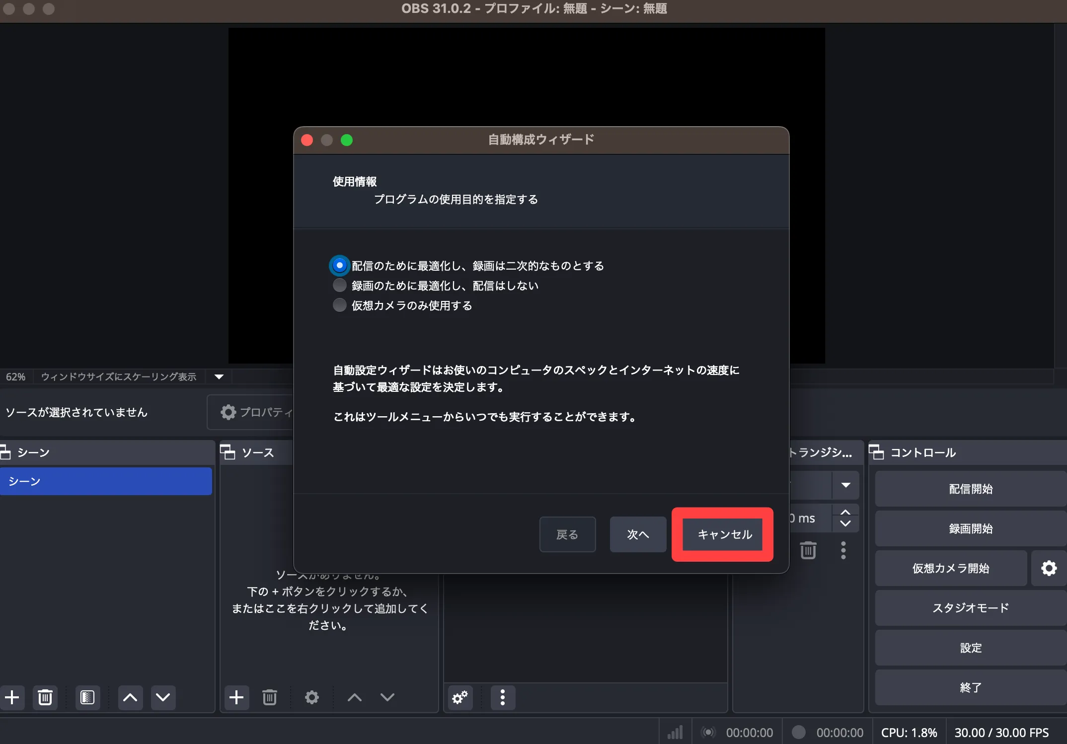Click 30.00 / 30.00 FPS status text
This screenshot has width=1067, height=744.
1001,733
